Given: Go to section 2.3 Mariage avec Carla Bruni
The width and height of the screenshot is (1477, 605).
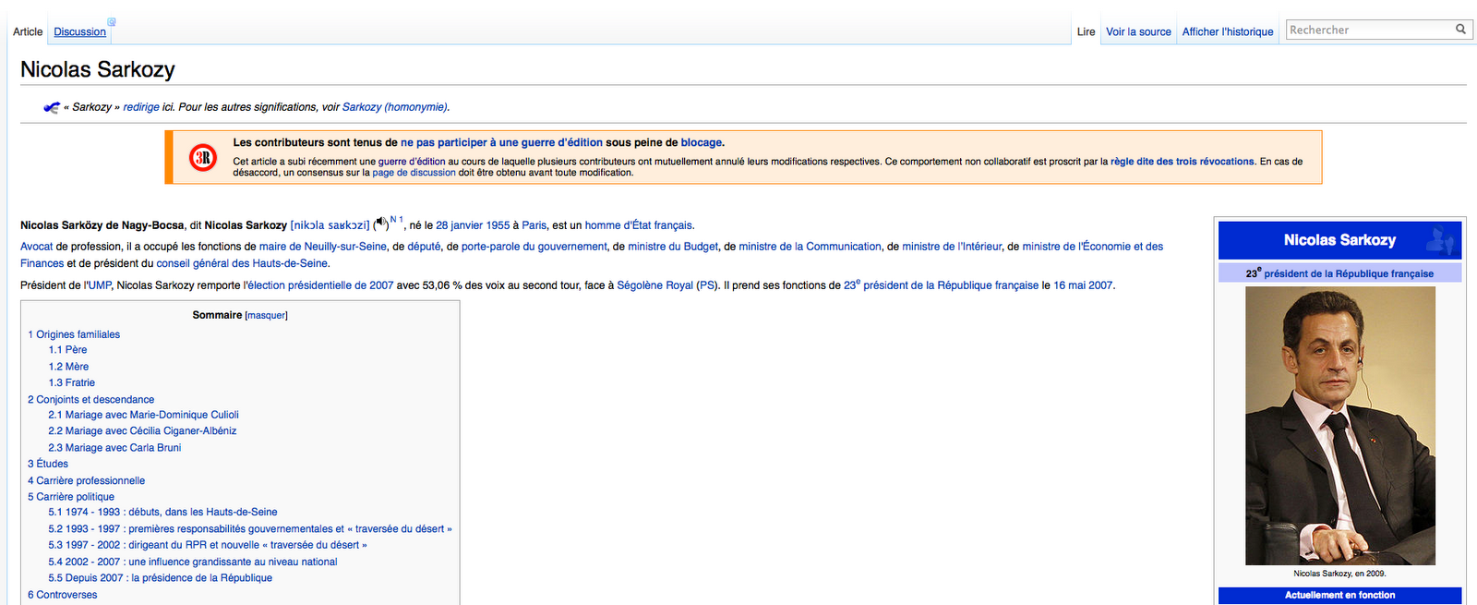Looking at the screenshot, I should 114,448.
